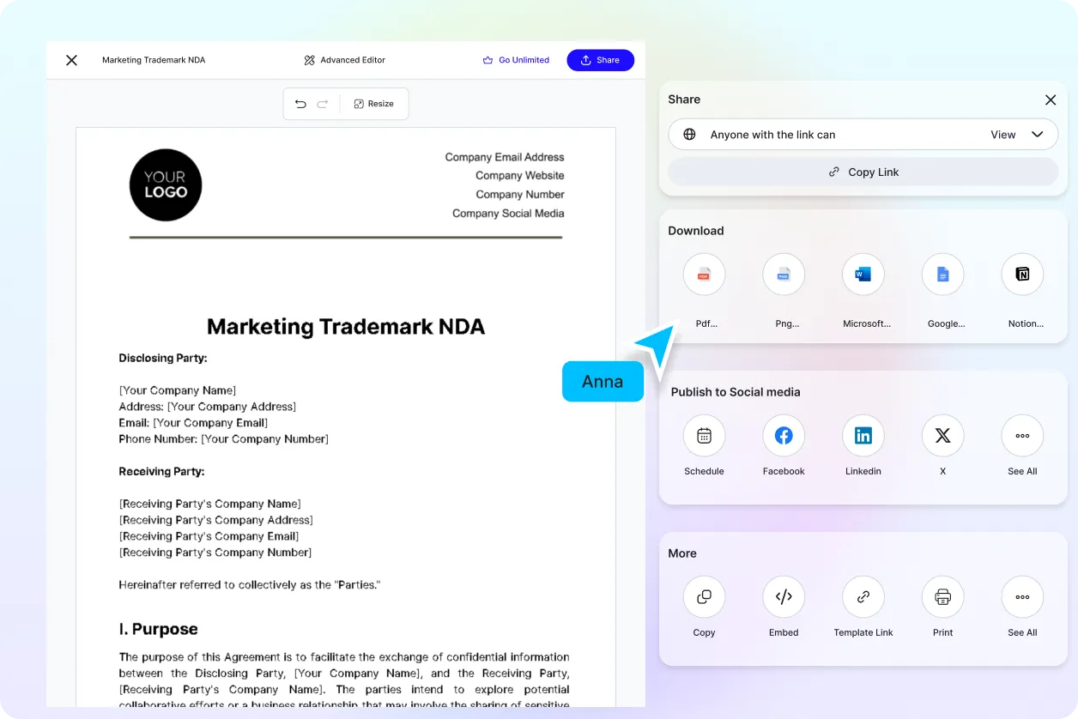Publish to X
The width and height of the screenshot is (1078, 719).
942,436
